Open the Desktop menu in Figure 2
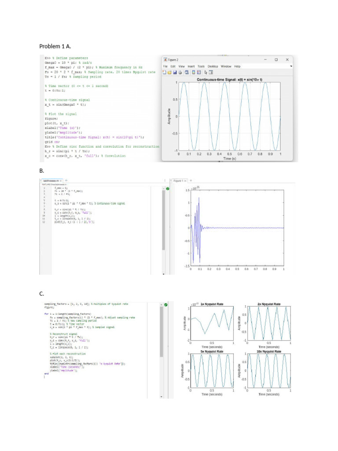This screenshot has height=451, width=338. [213, 67]
